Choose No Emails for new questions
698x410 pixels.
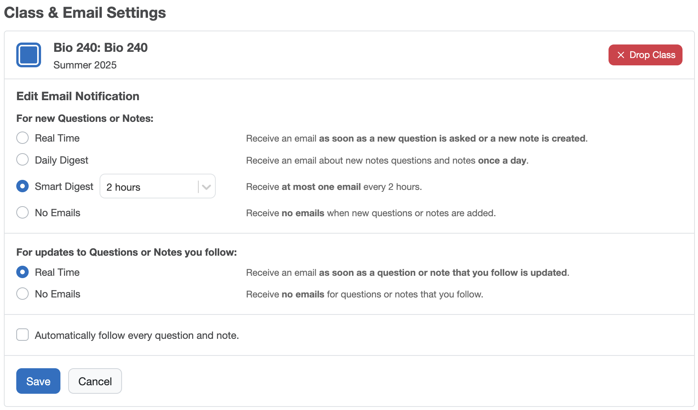coord(22,212)
